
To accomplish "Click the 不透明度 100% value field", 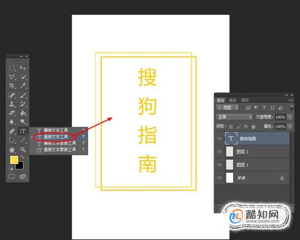I will [x=280, y=117].
